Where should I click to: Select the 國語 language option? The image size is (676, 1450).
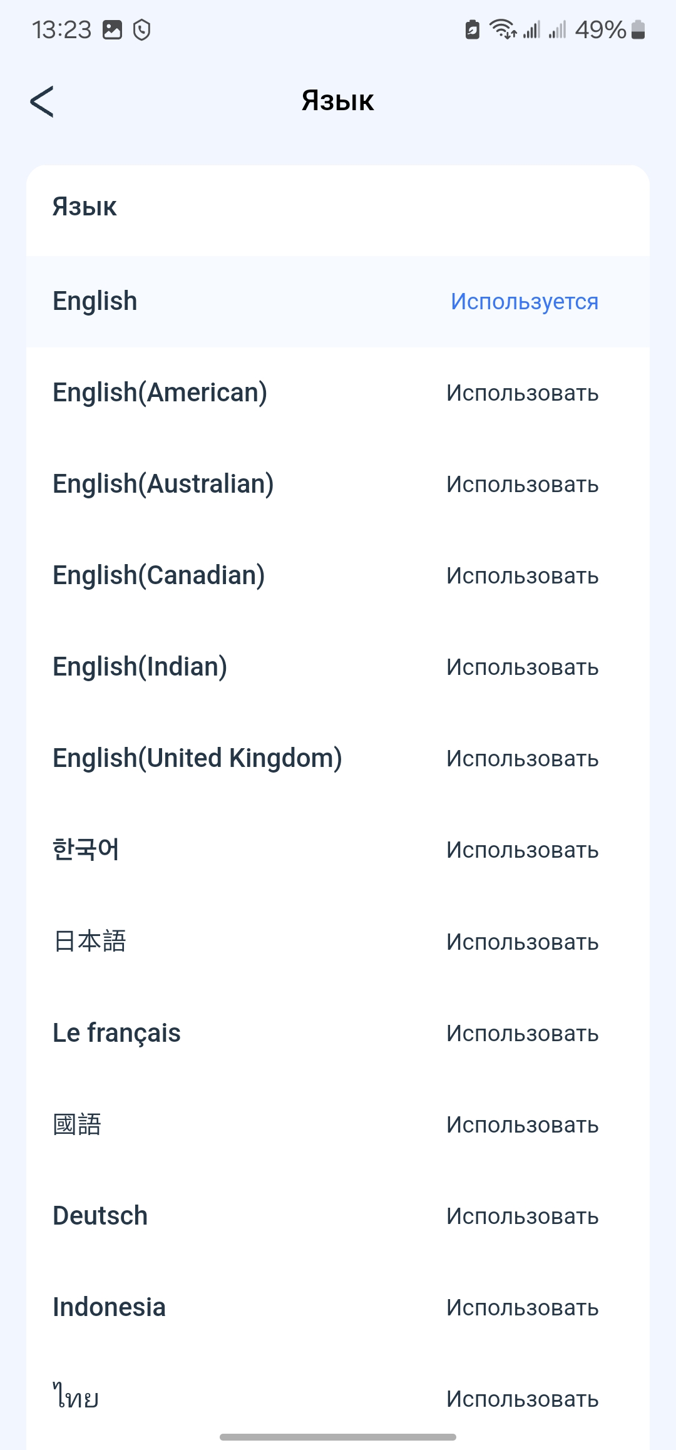click(77, 1125)
